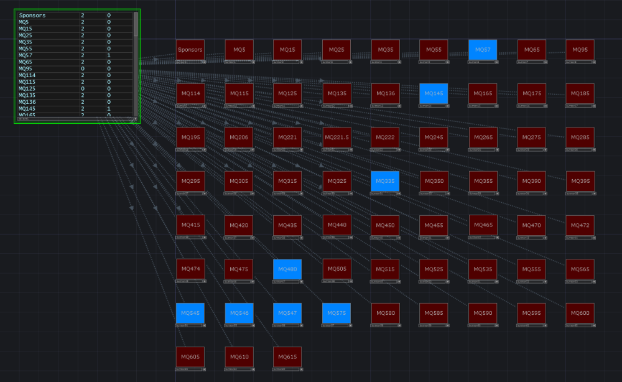Viewport: 622px width, 382px height.
Task: Click the table's vertical scrollbar thumb
Action: (x=136, y=25)
